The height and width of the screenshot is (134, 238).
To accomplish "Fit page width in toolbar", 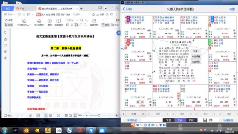I will (x=76, y=25).
